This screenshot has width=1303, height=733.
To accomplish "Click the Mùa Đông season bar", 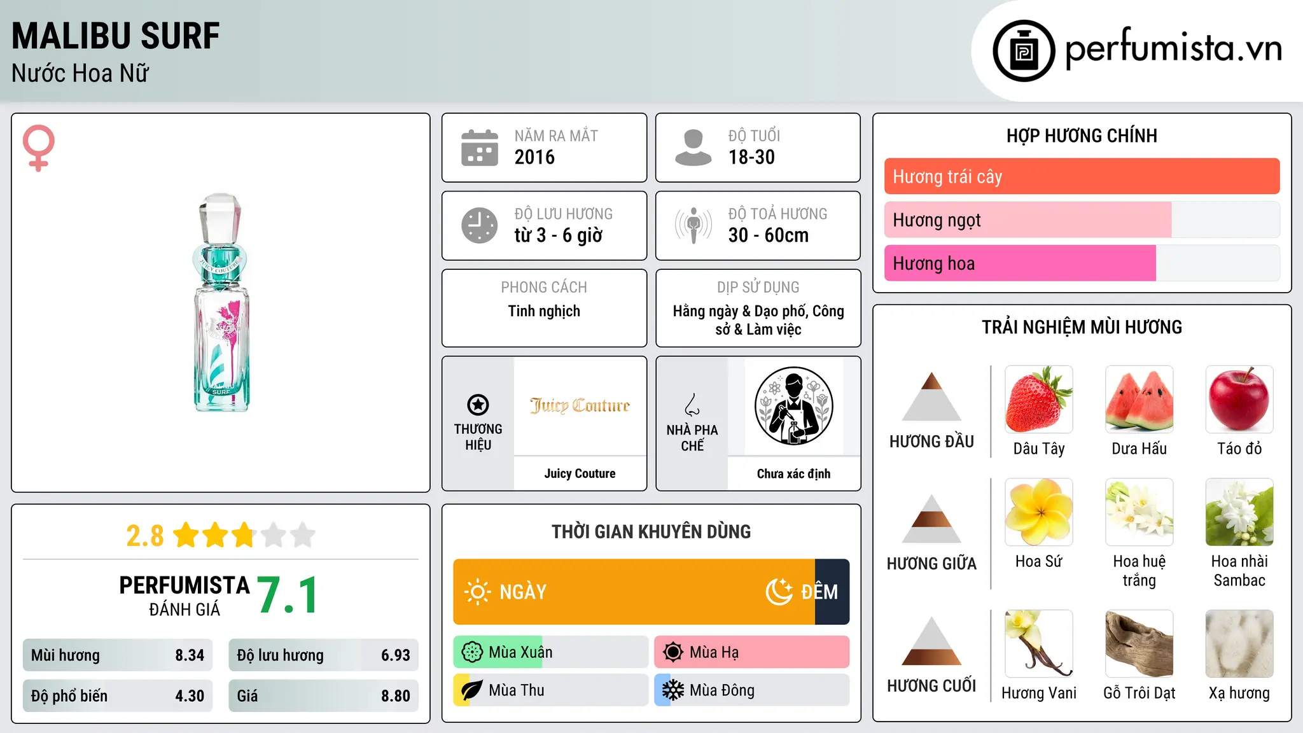I will tap(752, 690).
